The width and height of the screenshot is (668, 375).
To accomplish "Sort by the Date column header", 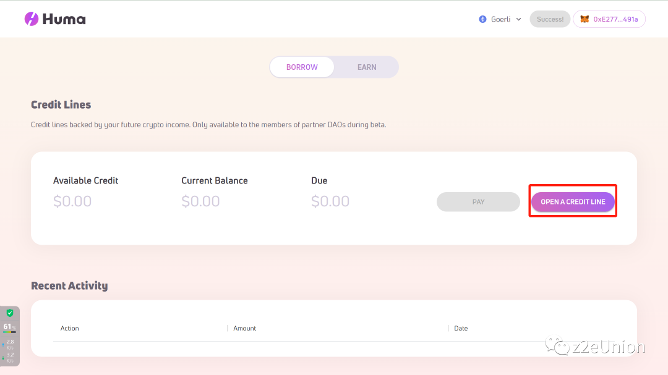I will [461, 328].
